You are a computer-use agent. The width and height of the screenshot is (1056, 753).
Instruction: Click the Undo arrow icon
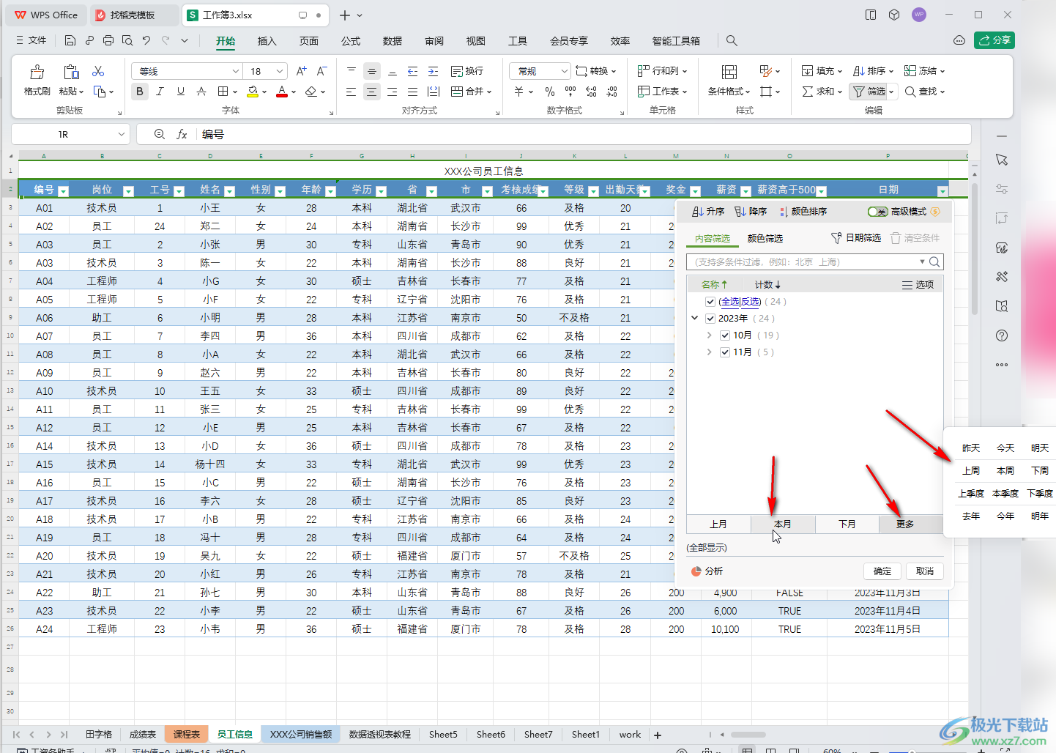(146, 41)
